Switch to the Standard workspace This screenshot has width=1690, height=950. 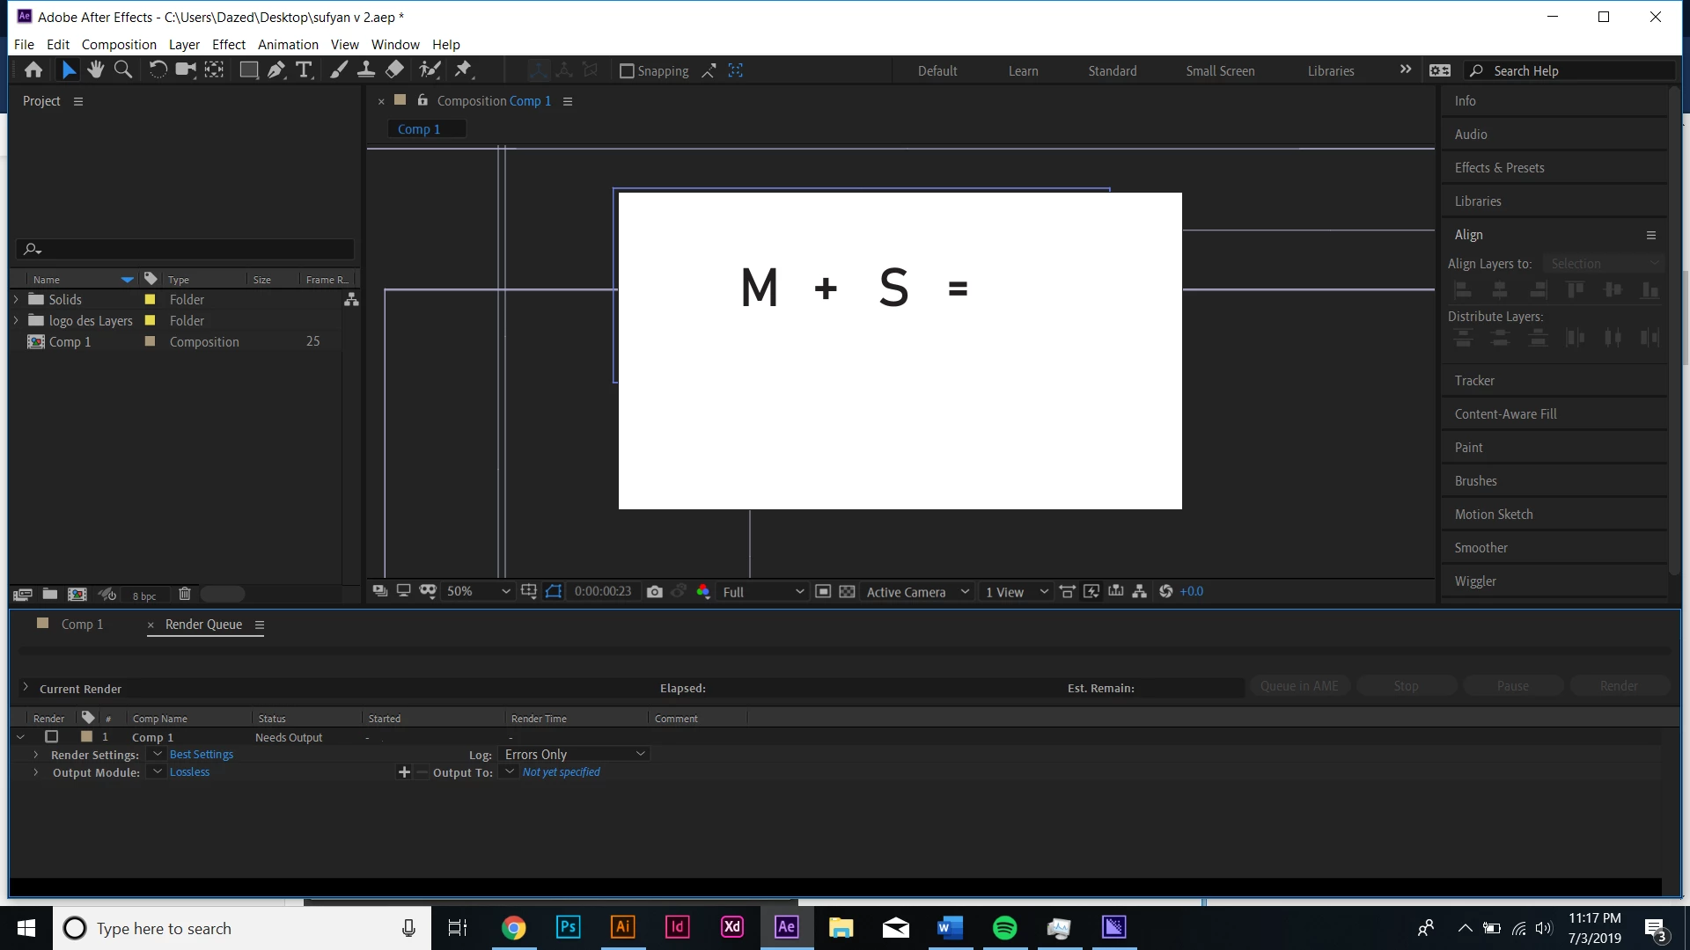coord(1113,71)
